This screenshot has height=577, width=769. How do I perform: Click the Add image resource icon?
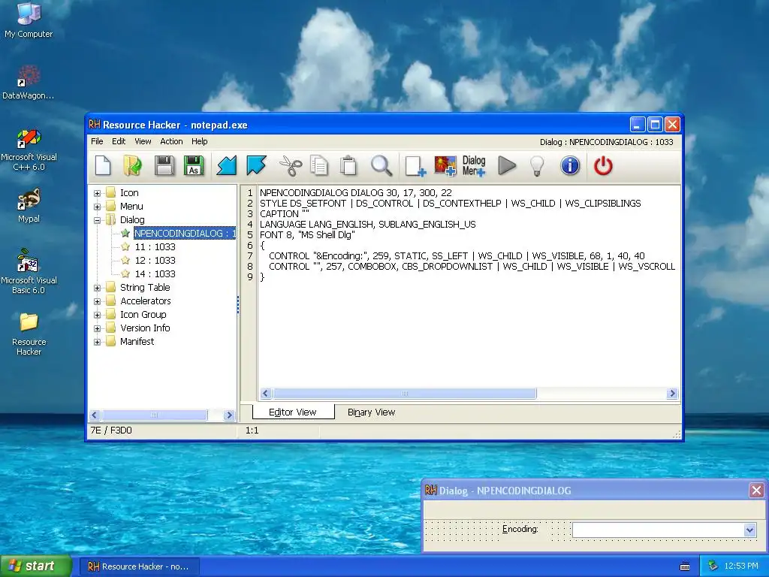click(x=445, y=166)
